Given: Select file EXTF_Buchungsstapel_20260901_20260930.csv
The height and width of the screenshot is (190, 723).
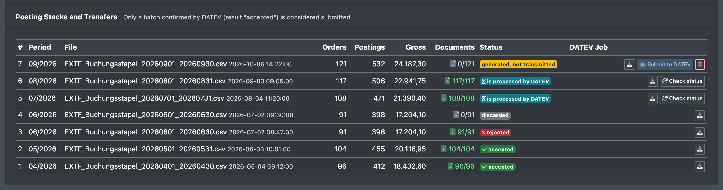Looking at the screenshot, I should click(x=145, y=64).
